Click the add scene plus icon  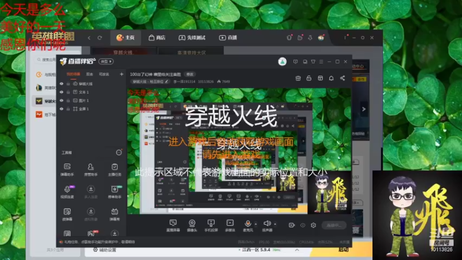coord(121,75)
